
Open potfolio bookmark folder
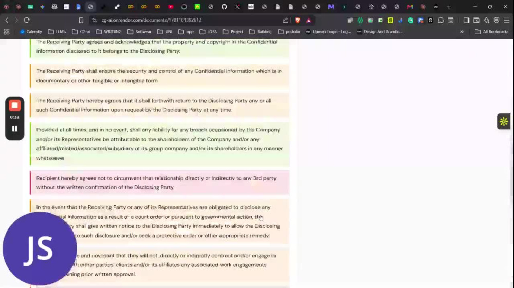point(289,32)
